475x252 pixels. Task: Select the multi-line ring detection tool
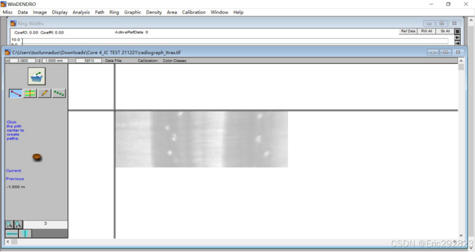tap(30, 93)
